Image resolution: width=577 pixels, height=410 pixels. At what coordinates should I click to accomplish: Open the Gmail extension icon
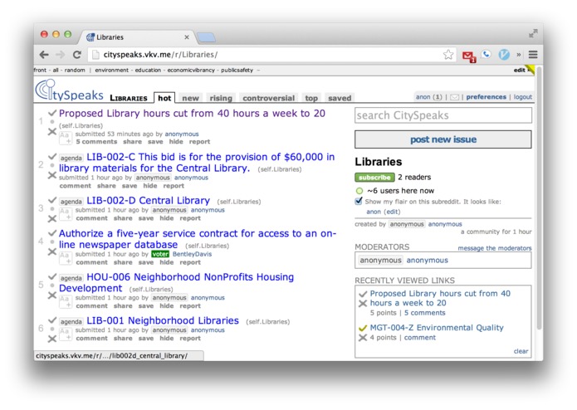point(468,56)
